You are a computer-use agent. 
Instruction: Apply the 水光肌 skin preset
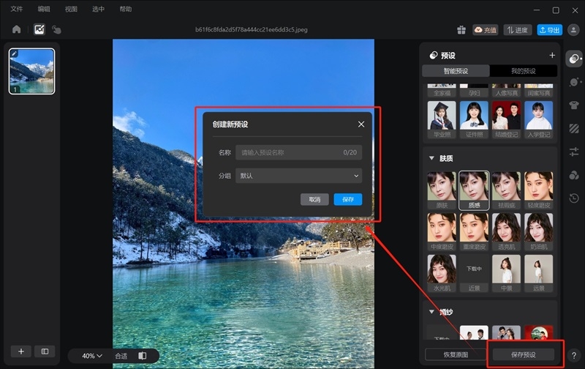(x=442, y=273)
